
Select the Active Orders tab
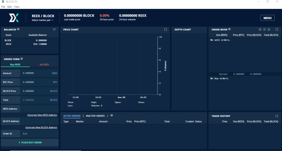click(72, 116)
